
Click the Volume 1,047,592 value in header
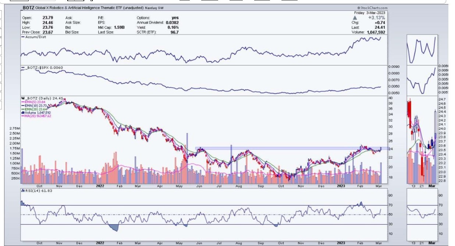pos(376,32)
